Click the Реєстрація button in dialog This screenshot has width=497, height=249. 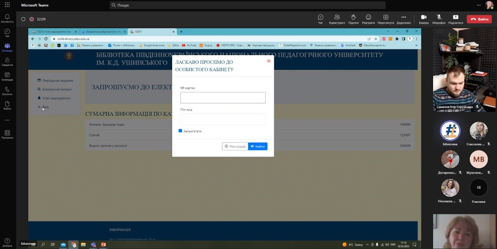tap(235, 146)
